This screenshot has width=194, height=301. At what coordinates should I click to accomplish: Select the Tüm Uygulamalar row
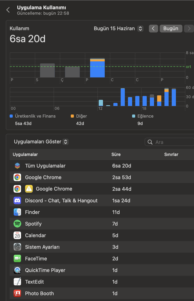(102, 166)
